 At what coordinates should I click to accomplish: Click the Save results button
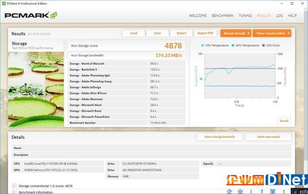tap(158, 33)
